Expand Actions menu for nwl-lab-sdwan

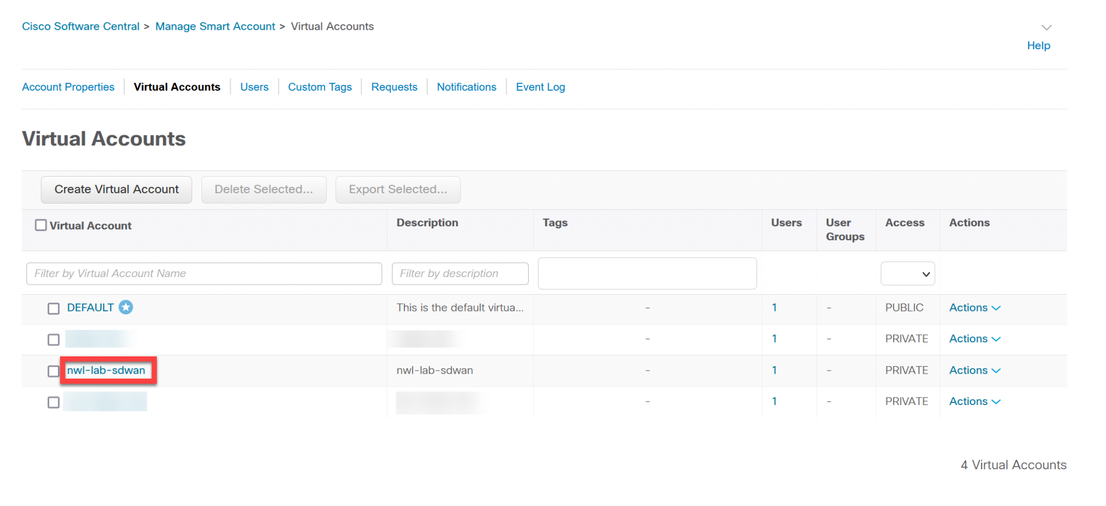[974, 370]
